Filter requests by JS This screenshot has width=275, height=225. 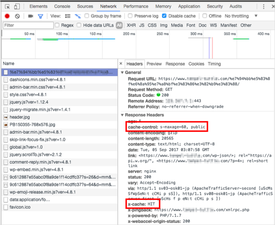coord(142,25)
